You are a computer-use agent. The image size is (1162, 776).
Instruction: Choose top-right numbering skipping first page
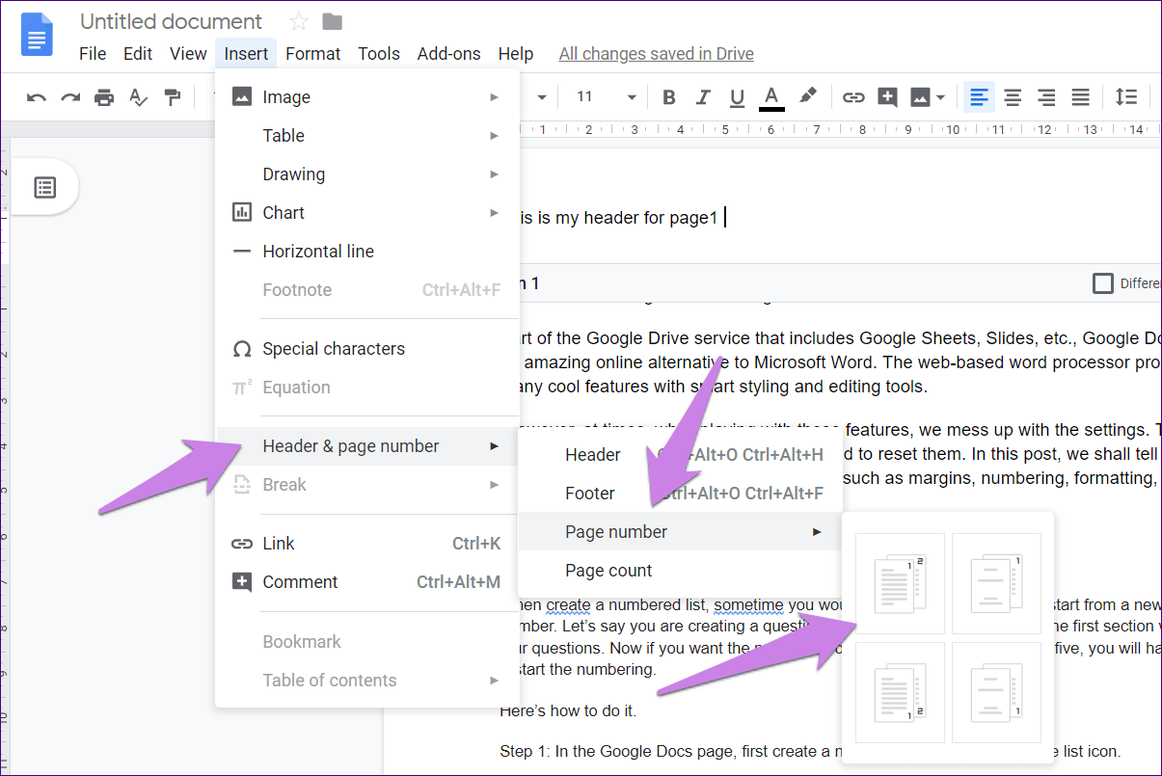996,583
